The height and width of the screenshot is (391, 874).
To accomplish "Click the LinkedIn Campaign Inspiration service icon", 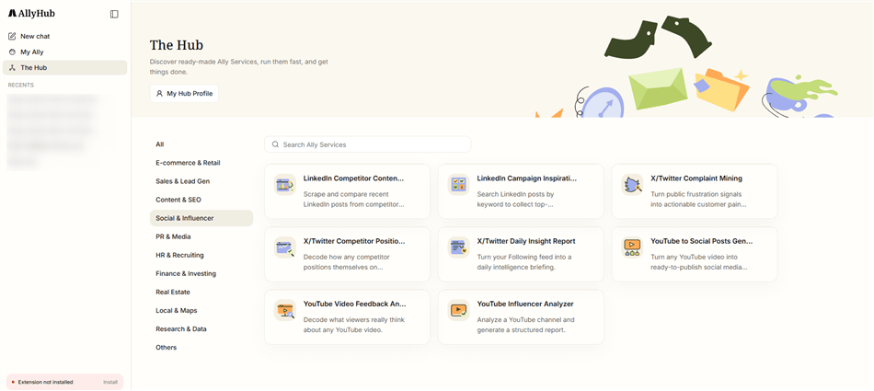I will 459,185.
